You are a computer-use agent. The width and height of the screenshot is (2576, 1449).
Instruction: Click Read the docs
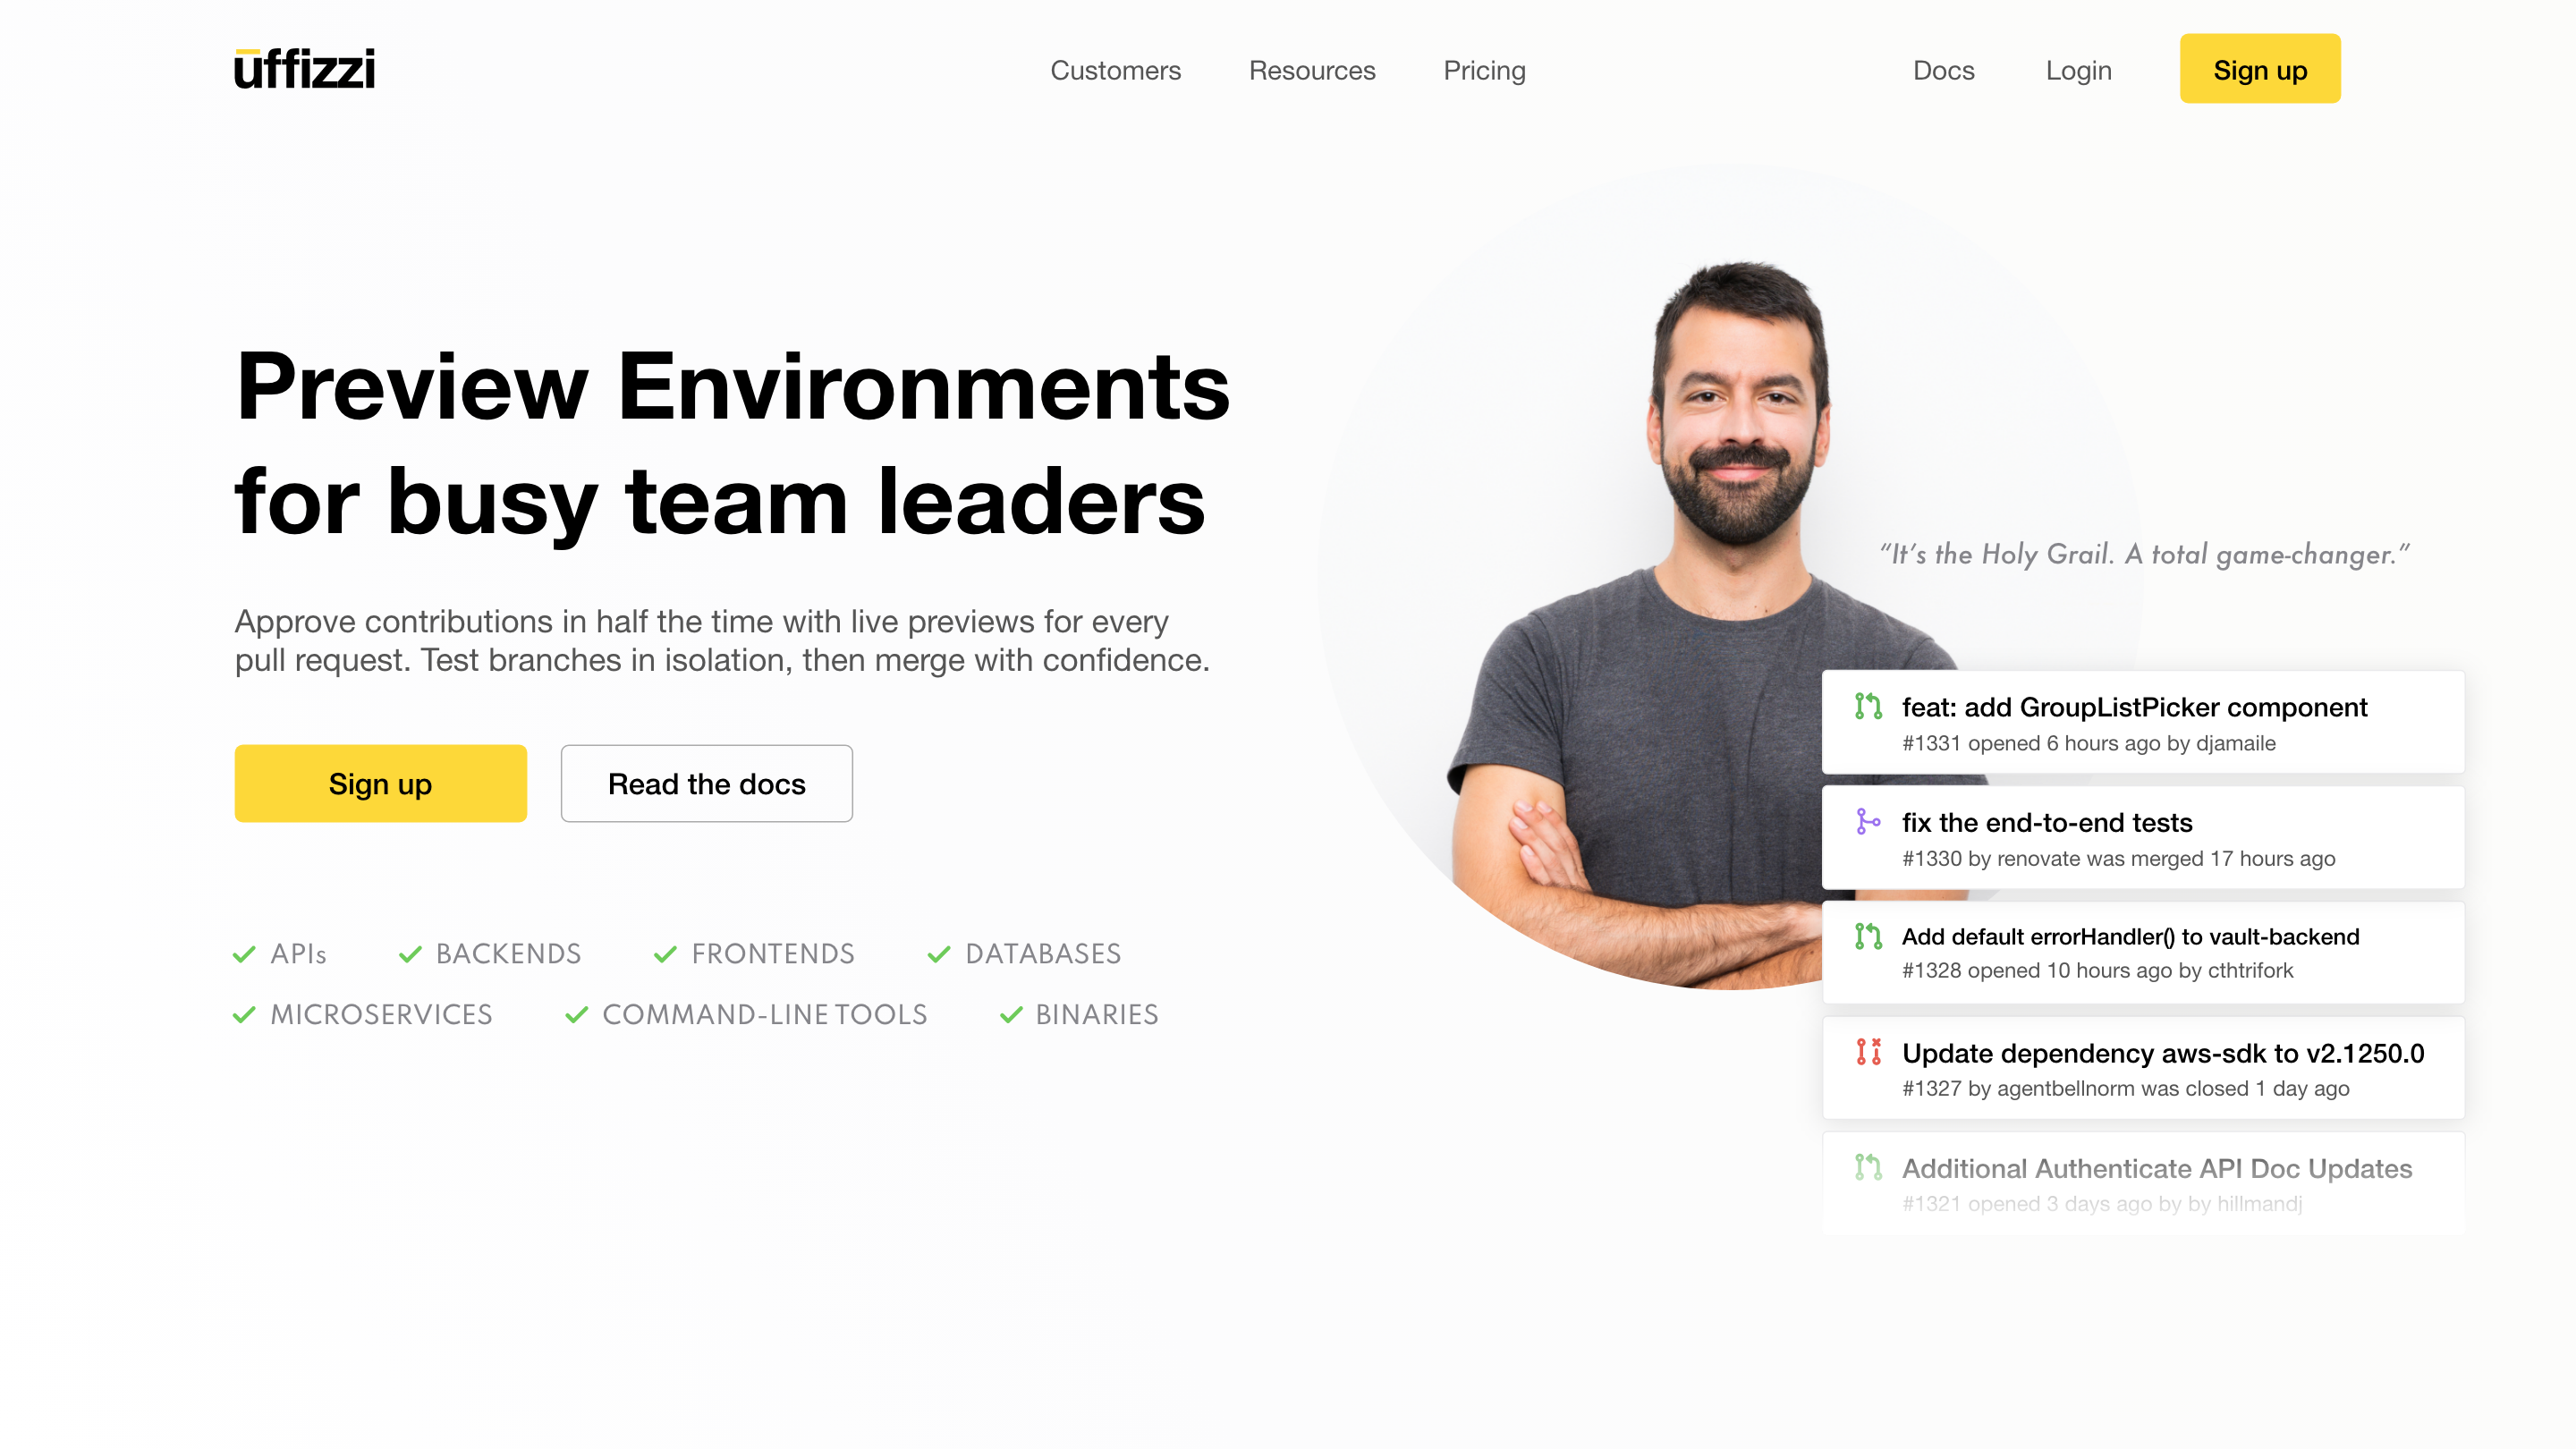706,783
